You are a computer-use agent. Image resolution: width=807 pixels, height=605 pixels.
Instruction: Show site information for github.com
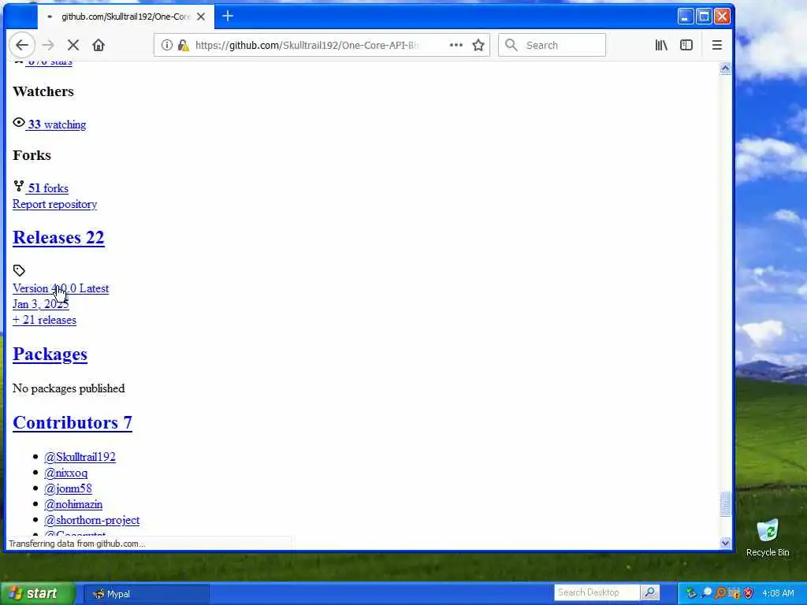point(167,45)
